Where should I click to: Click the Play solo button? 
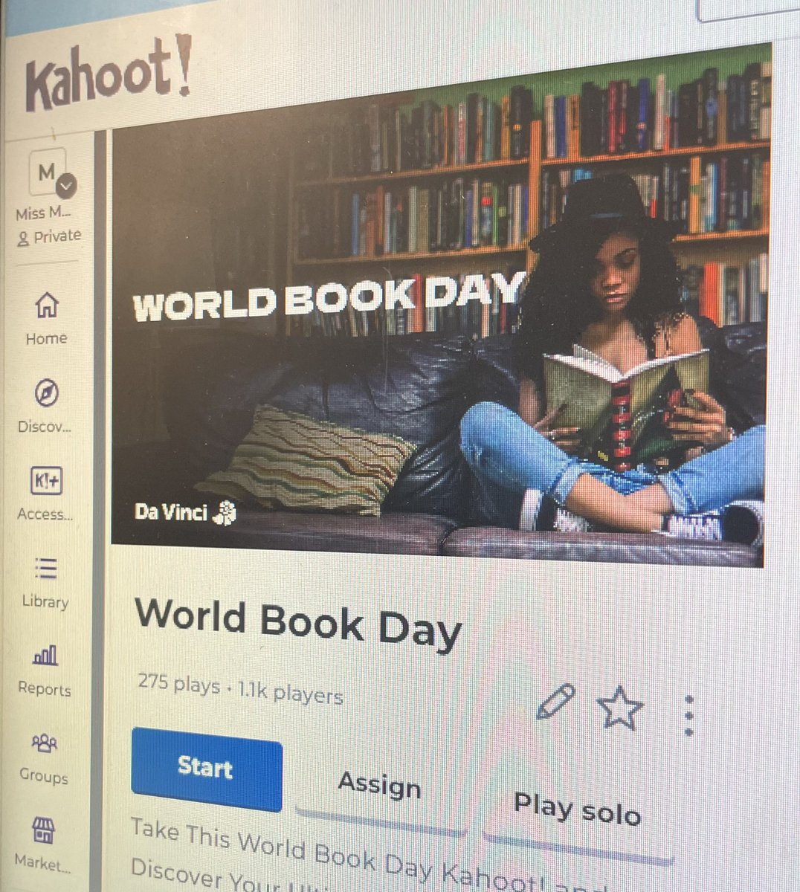tap(578, 809)
